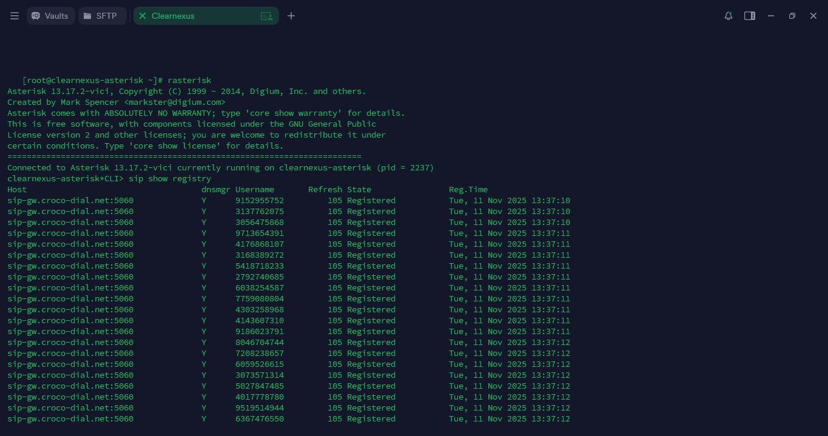Open the hamburger main menu
The width and height of the screenshot is (828, 436).
point(15,16)
